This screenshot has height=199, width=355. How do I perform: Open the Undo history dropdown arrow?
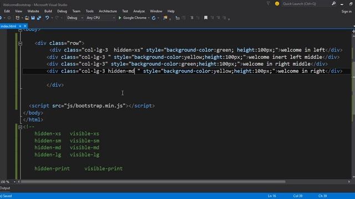pyautogui.click(x=52, y=18)
